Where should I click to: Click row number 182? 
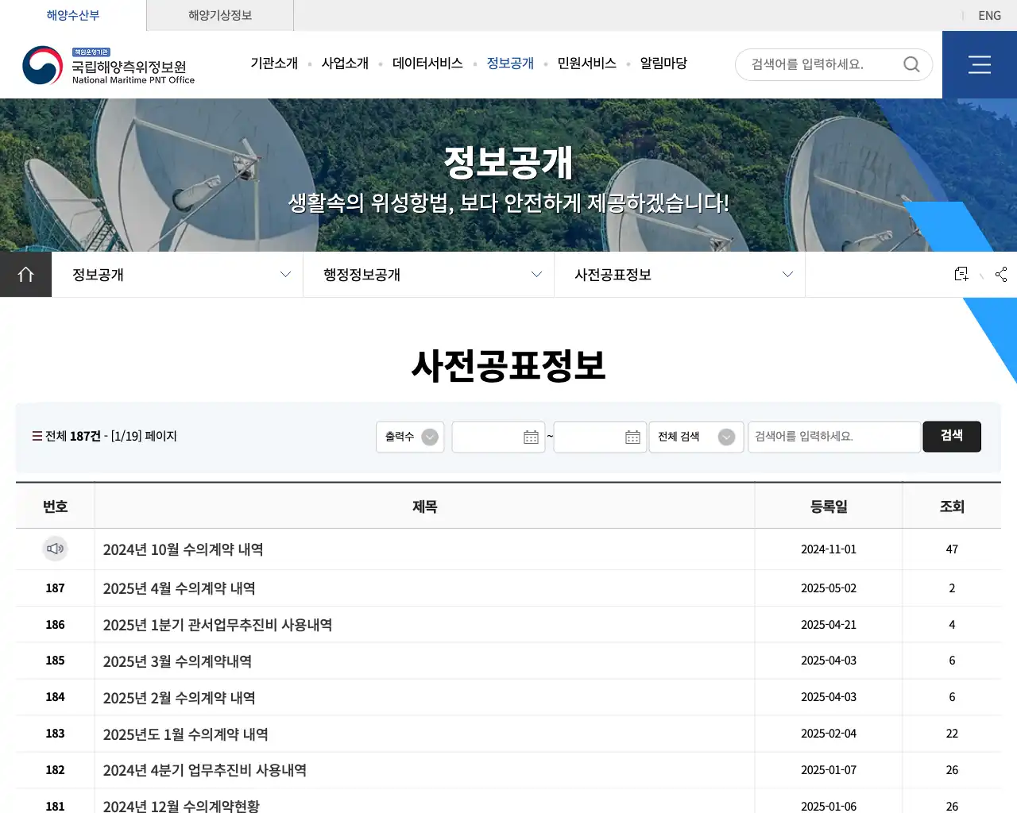55,770
